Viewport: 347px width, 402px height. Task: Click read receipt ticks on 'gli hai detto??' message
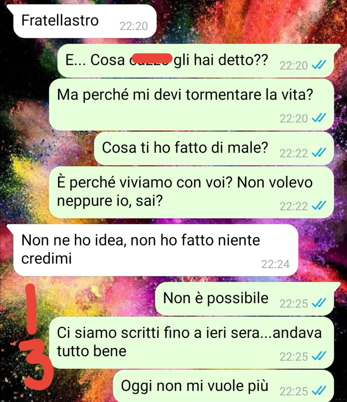(x=319, y=66)
